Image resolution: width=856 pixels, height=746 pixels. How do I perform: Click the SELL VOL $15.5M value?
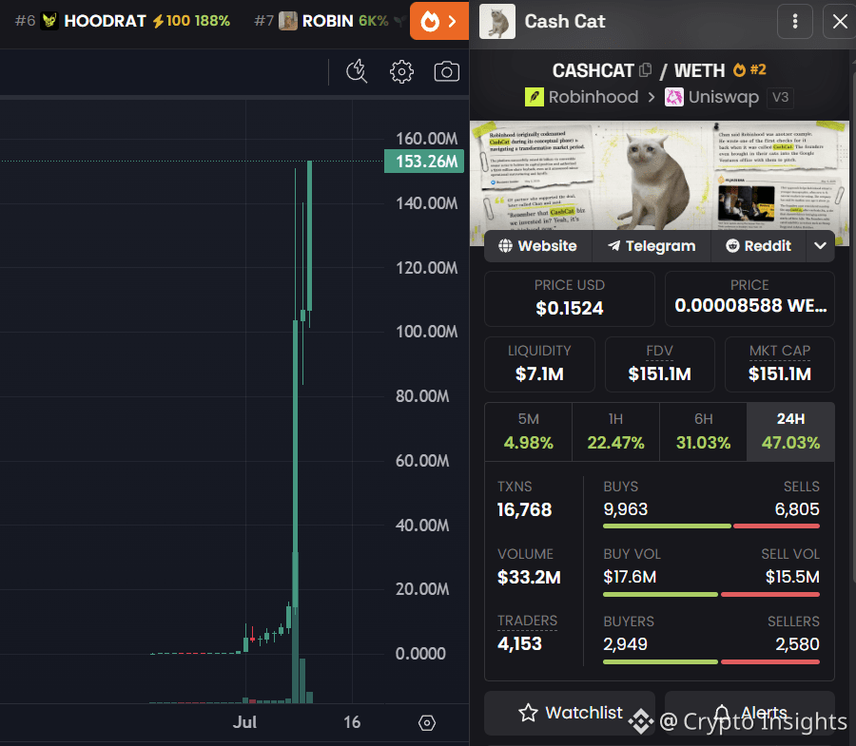[x=792, y=577]
